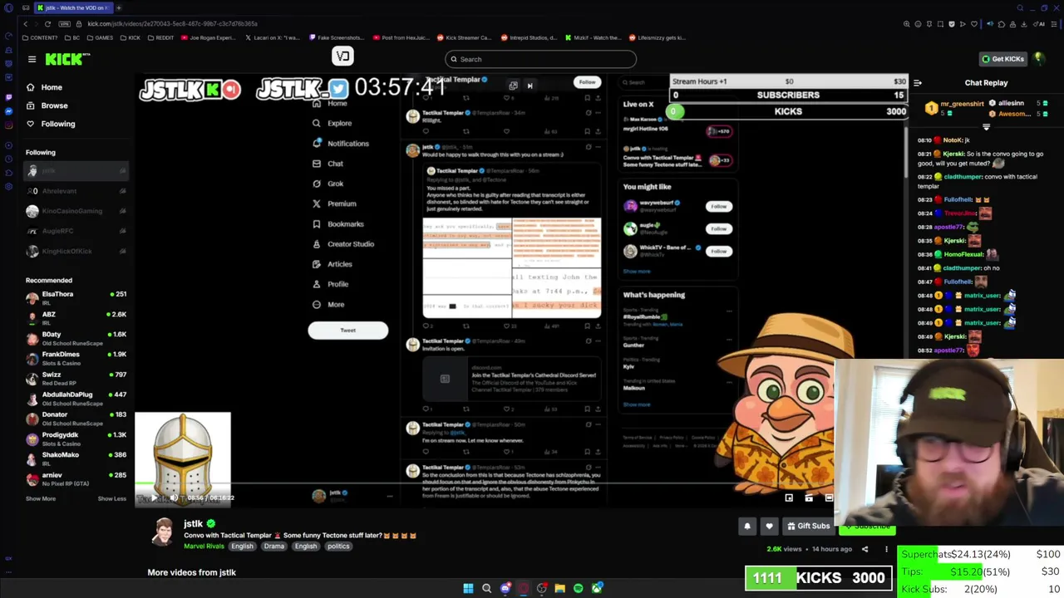Viewport: 1064px width, 598px height.
Task: Toggle notification bell for jstlk
Action: tap(747, 527)
